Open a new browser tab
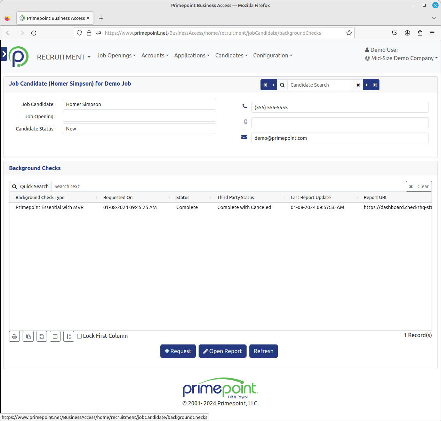 coord(101,18)
